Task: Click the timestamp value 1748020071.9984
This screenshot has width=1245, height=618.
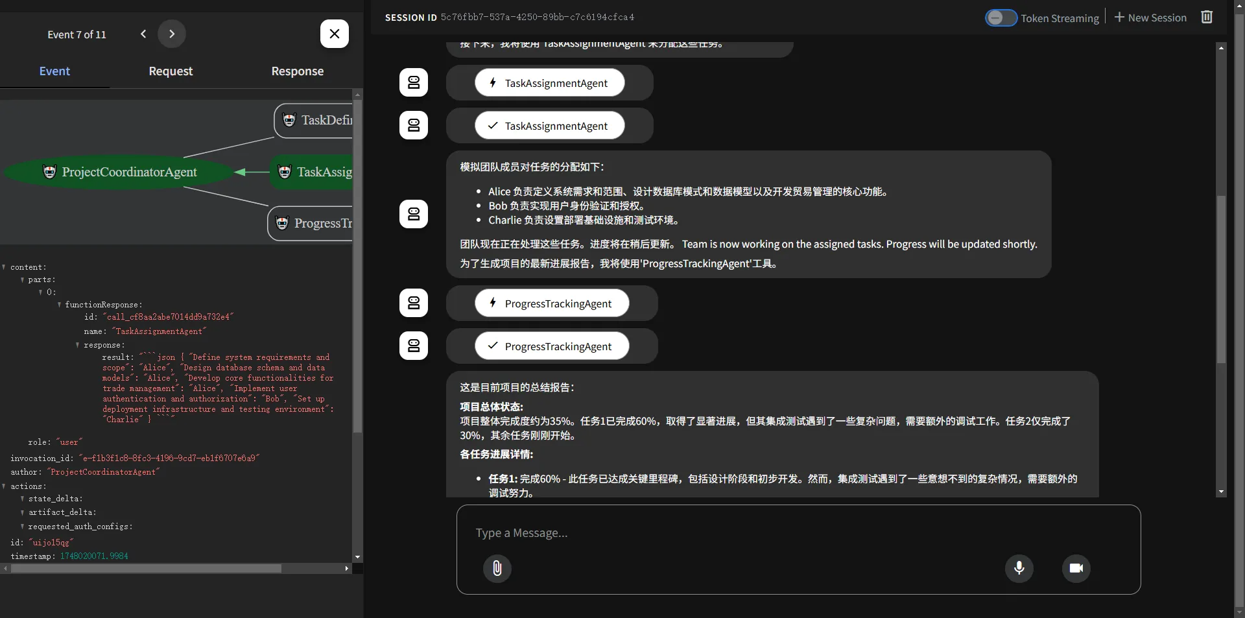Action: coord(94,556)
